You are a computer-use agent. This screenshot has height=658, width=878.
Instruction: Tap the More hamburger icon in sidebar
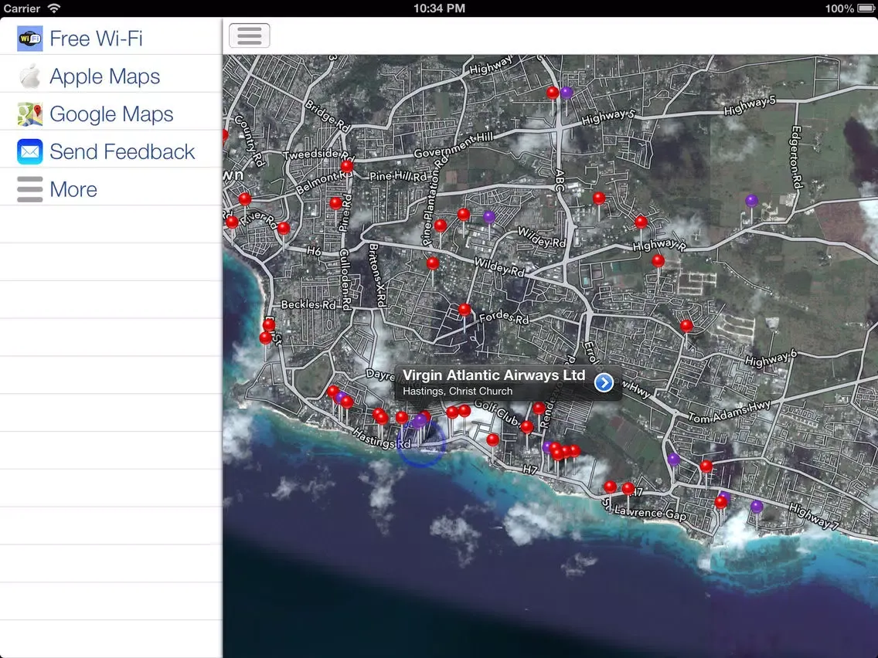tap(29, 189)
